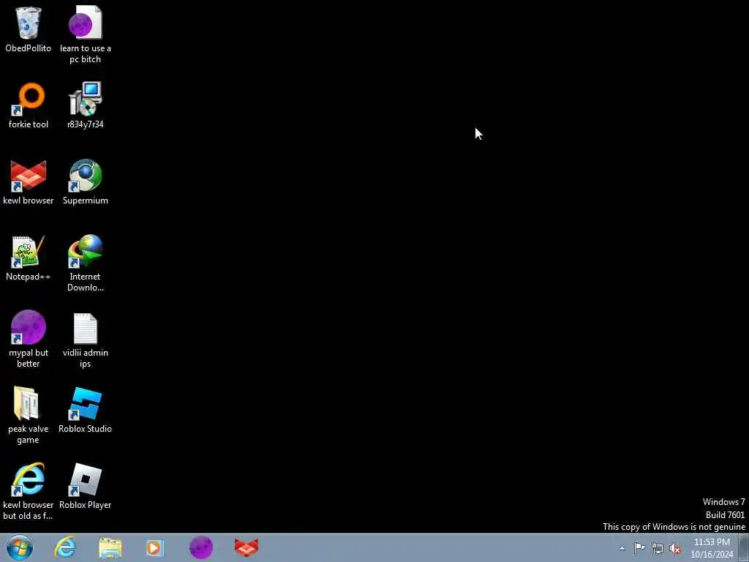This screenshot has height=562, width=749.
Task: Click the muted volume speaker icon
Action: (x=675, y=548)
